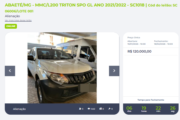This screenshot has height=120, width=180.
Task: Click the documents icon showing 0
Action: pos(101,109)
